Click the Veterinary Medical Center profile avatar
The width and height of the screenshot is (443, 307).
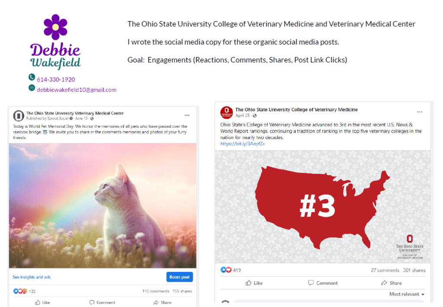tap(19, 116)
